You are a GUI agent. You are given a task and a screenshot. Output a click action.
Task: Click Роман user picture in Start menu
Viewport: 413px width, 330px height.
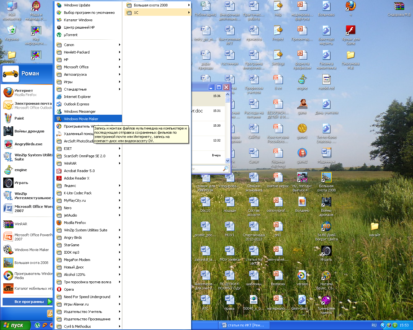(x=11, y=73)
